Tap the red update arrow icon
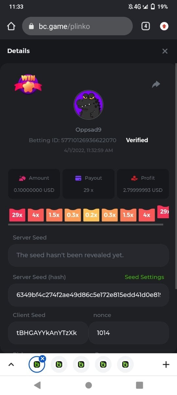The width and height of the screenshot is (177, 395). coord(164,26)
